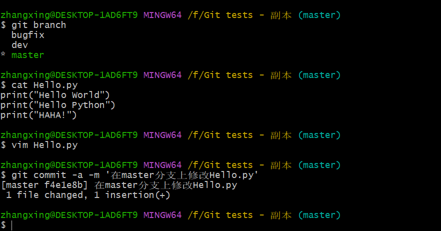
Task: Place cursor at the final empty prompt
Action: click(12, 225)
